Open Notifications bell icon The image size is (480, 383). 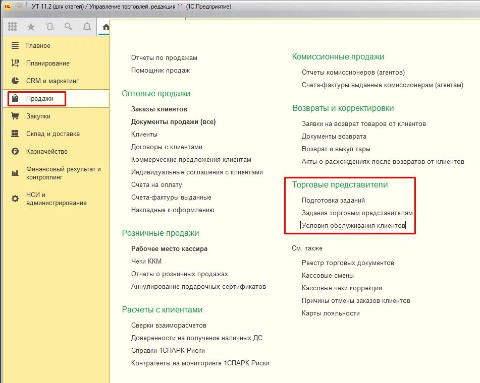tap(87, 27)
